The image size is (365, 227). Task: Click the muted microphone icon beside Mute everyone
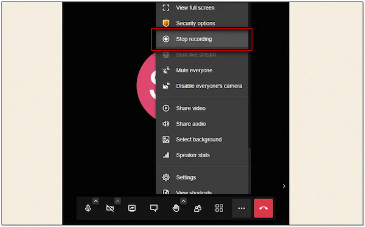coord(166,70)
